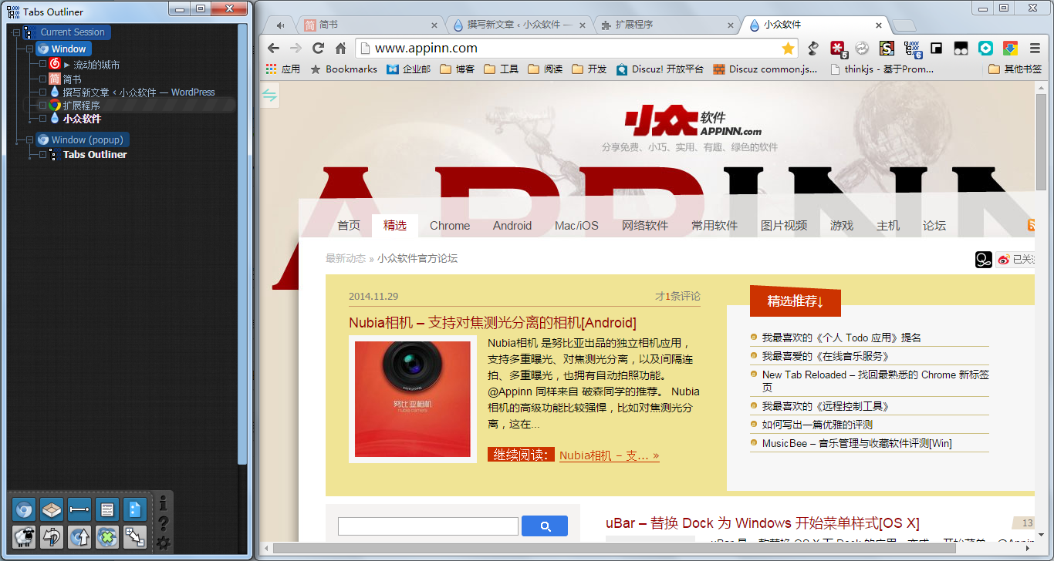Click the black square-in-square extension icon
1054x561 pixels.
click(x=936, y=48)
